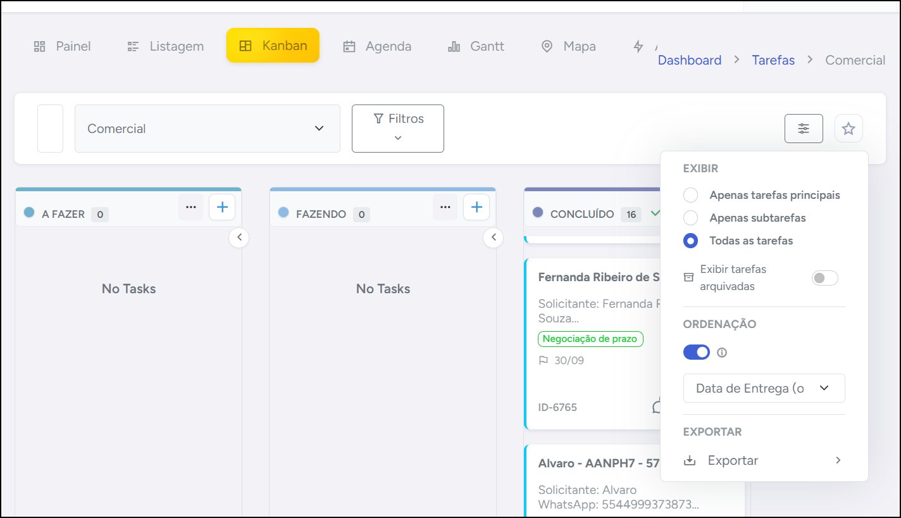The height and width of the screenshot is (518, 901).
Task: Turn off the Ordenação switch
Action: [697, 352]
